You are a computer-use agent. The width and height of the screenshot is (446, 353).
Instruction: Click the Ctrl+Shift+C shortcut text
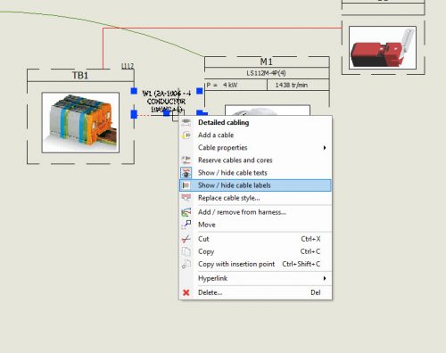pos(301,264)
